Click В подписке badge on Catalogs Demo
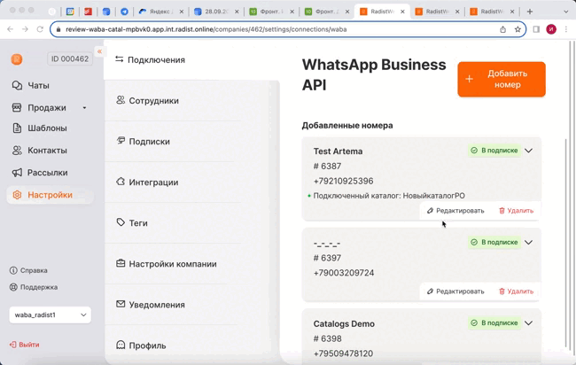This screenshot has height=365, width=576. 494,323
